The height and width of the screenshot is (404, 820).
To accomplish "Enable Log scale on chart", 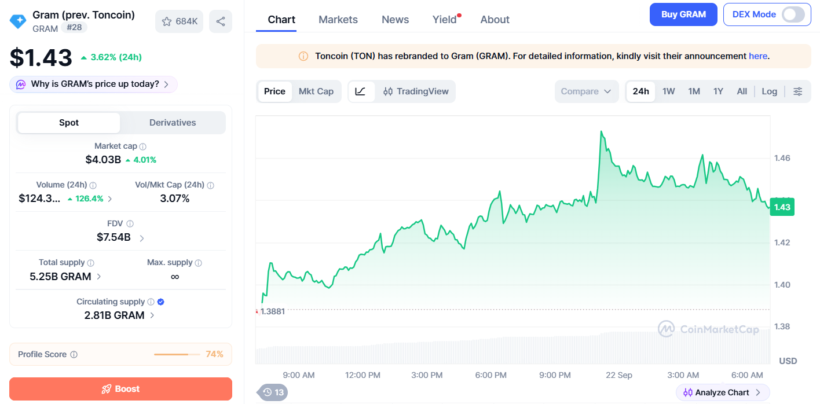I will [770, 91].
